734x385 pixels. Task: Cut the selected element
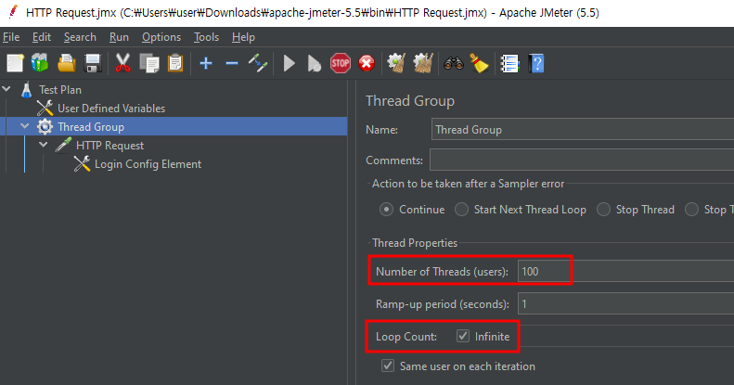tap(122, 63)
